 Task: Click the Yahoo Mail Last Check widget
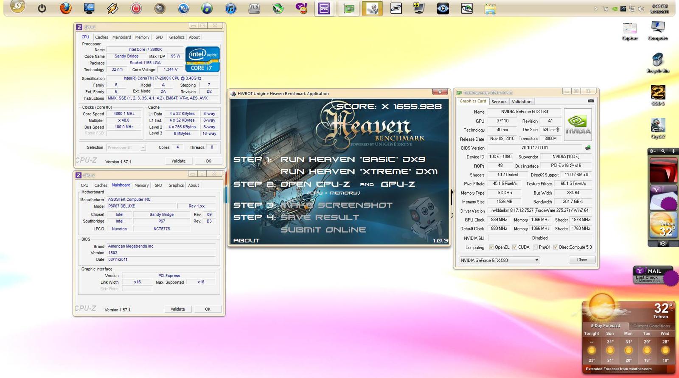pos(653,275)
